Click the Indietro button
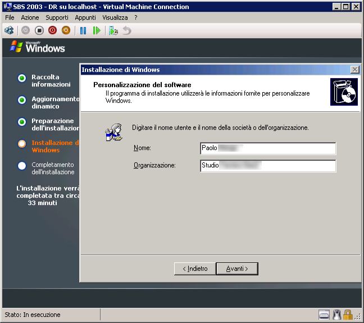 (x=195, y=269)
